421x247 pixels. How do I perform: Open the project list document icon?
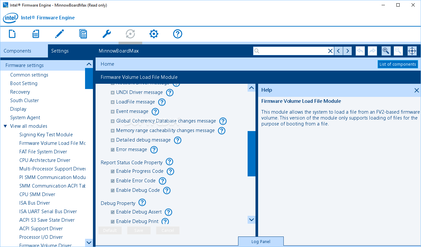point(36,34)
